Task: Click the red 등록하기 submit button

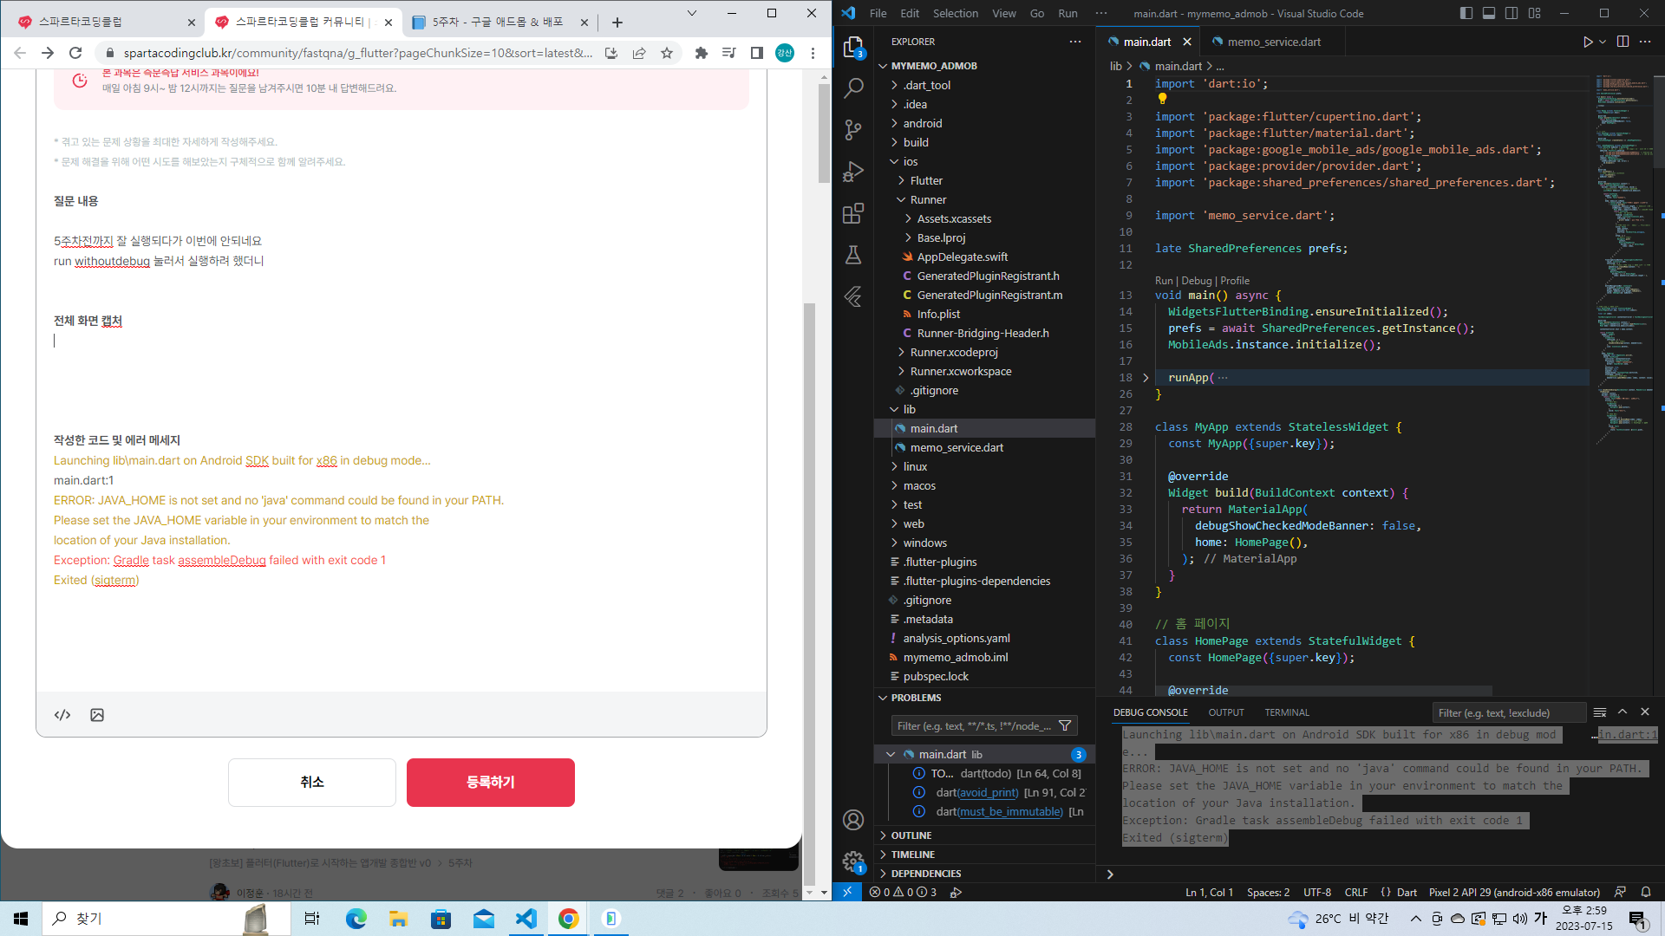Action: pos(491,783)
